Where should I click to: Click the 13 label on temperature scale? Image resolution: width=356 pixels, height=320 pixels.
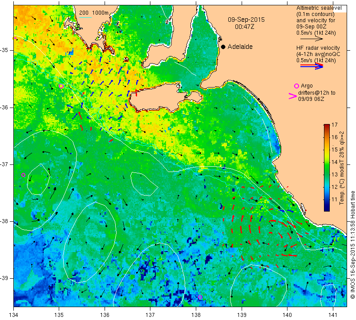(335, 175)
